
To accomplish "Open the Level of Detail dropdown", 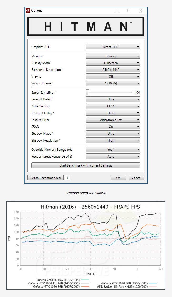I will pos(113,99).
